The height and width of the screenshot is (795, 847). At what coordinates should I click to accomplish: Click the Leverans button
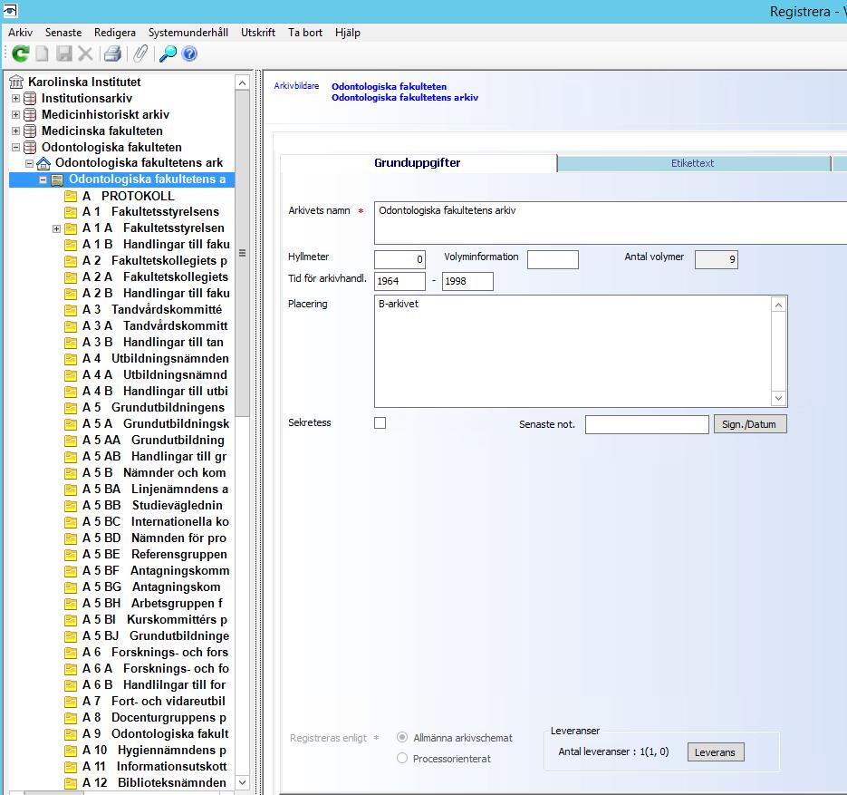coord(716,751)
